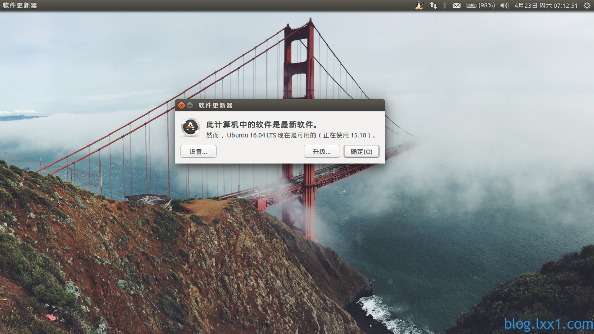The height and width of the screenshot is (334, 594).
Task: Open the date and time 4月23日 menu
Action: (546, 5)
